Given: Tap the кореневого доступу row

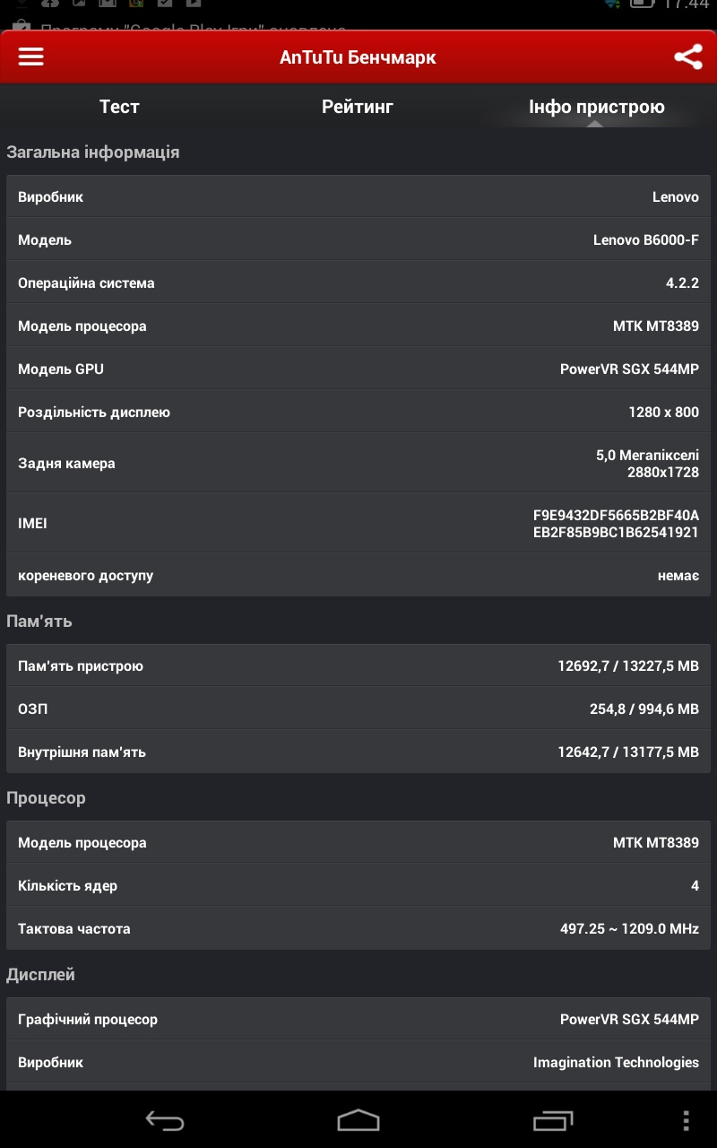Looking at the screenshot, I should tap(358, 576).
